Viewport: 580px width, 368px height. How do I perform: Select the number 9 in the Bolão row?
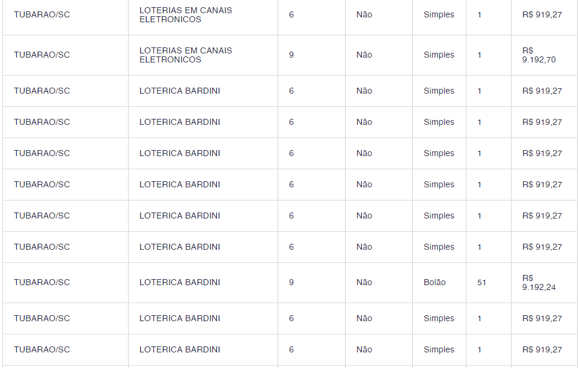click(x=292, y=283)
